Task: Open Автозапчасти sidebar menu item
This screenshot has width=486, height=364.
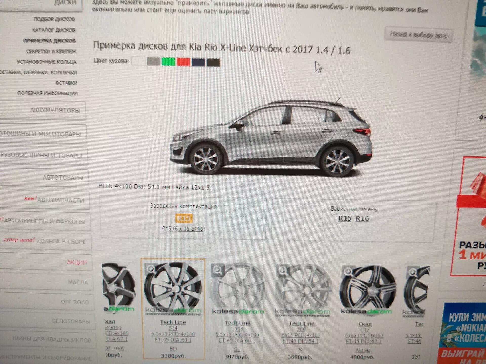Action: click(60, 200)
